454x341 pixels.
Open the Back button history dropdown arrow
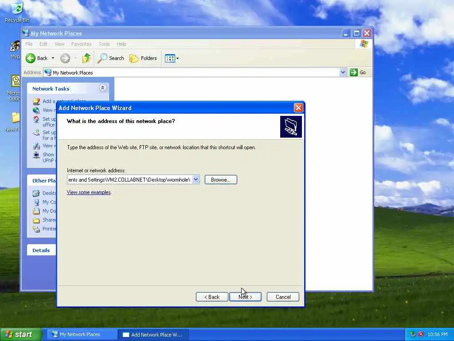click(x=53, y=58)
